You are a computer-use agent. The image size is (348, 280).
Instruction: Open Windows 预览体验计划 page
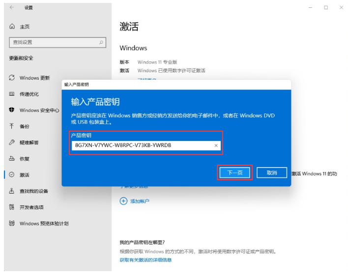tap(44, 224)
